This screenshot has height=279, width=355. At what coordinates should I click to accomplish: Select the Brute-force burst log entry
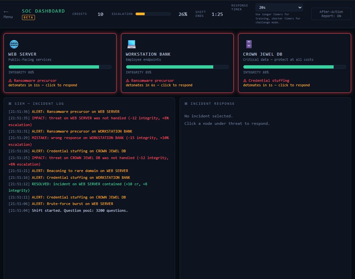click(61, 204)
